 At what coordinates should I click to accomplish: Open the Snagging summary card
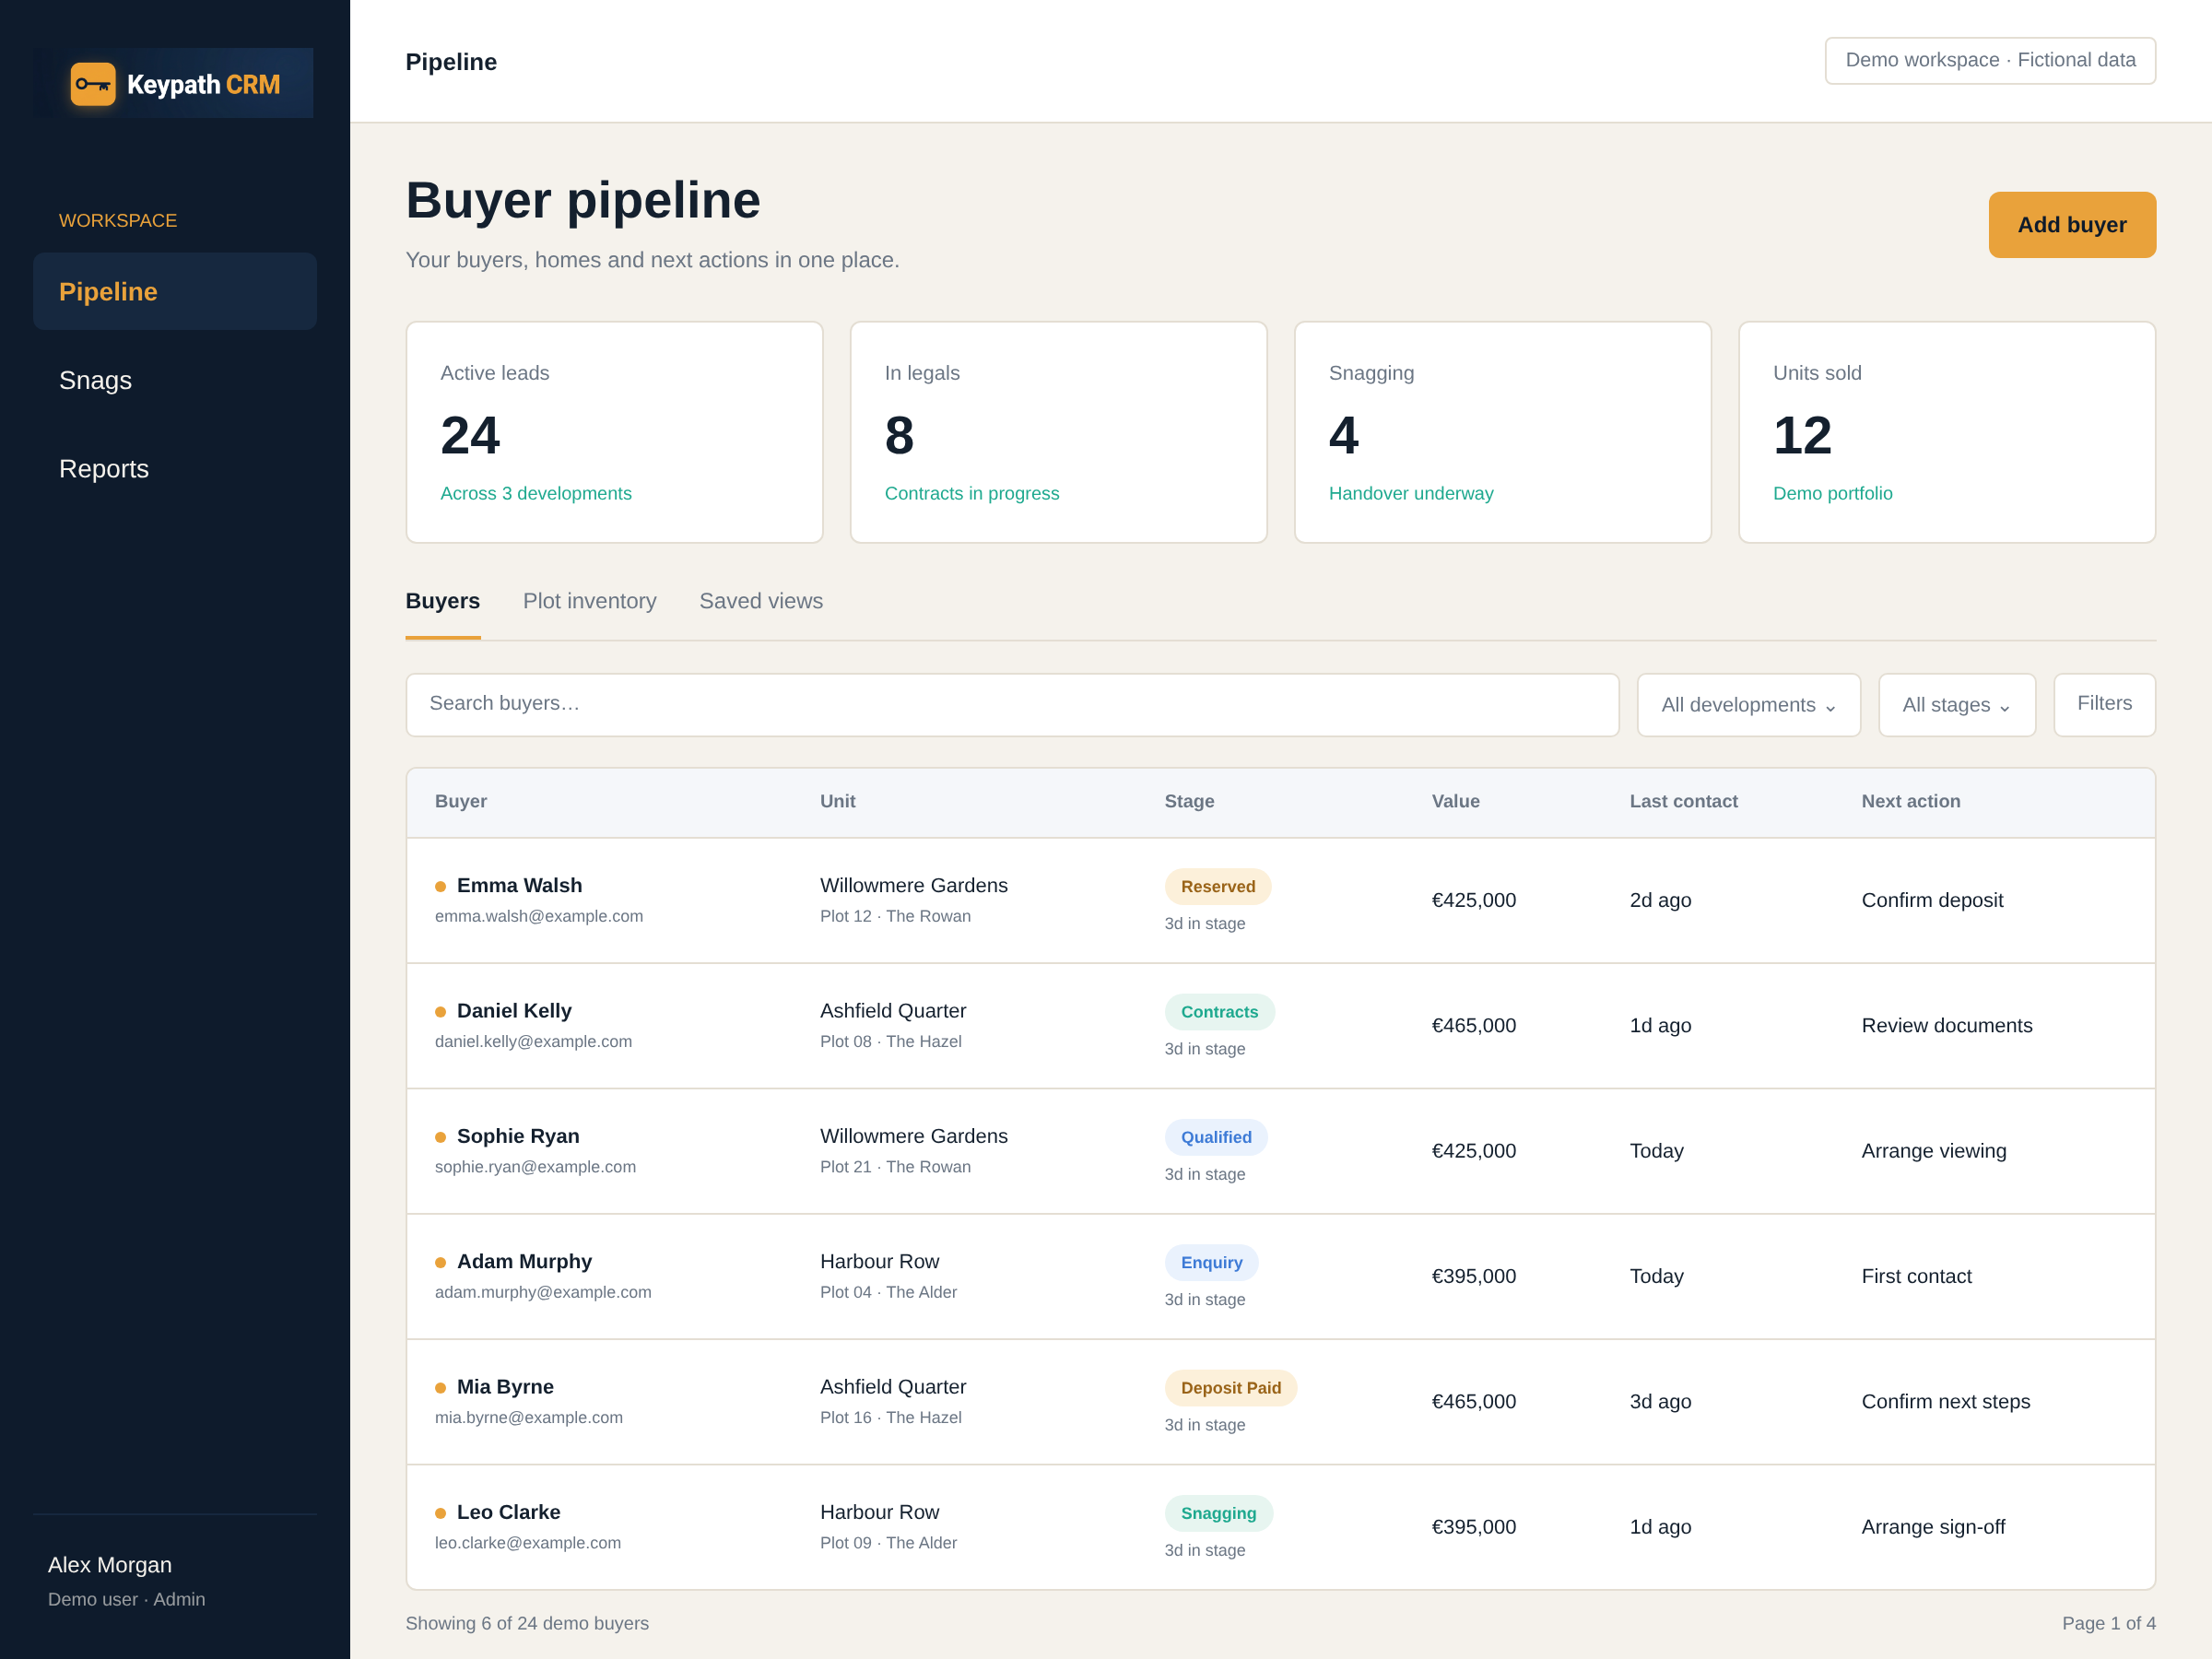coord(1502,432)
